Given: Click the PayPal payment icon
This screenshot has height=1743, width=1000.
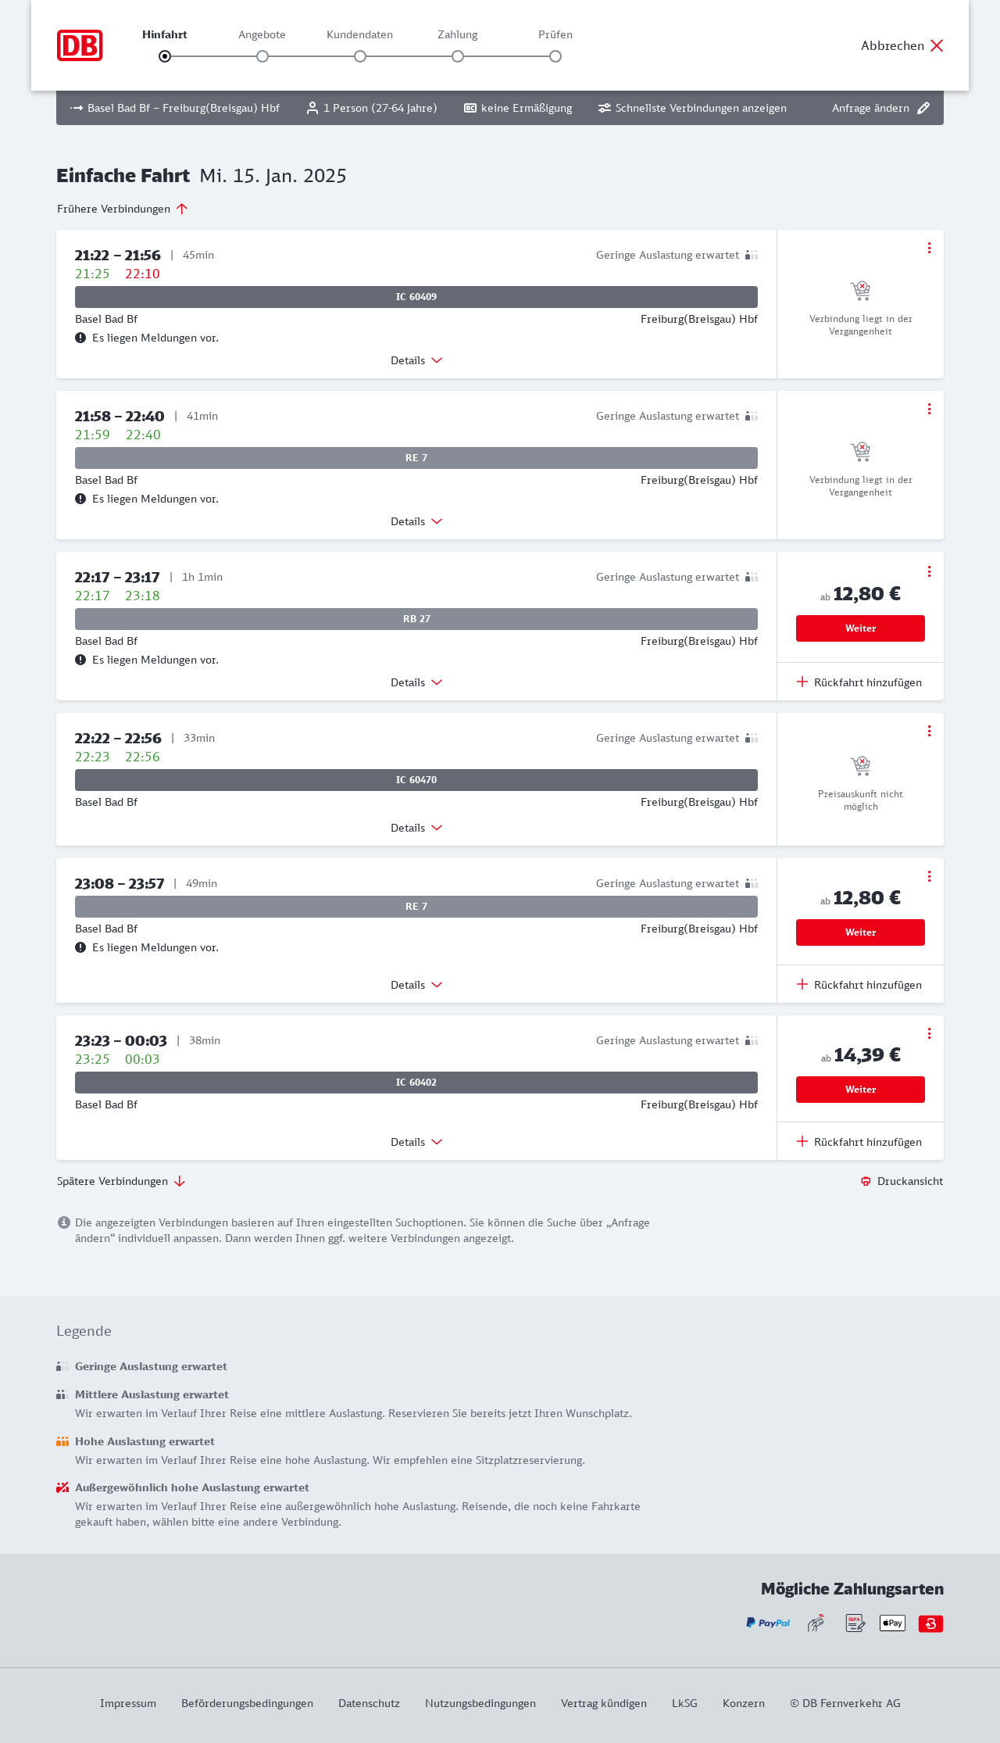Looking at the screenshot, I should (x=768, y=1623).
